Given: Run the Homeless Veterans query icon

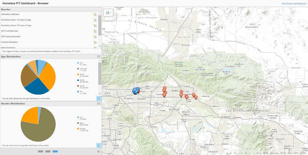Looking at the screenshot, I should 95,15.
